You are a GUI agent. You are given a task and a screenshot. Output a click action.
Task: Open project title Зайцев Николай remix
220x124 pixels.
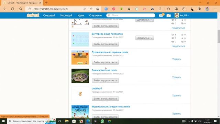104,70
